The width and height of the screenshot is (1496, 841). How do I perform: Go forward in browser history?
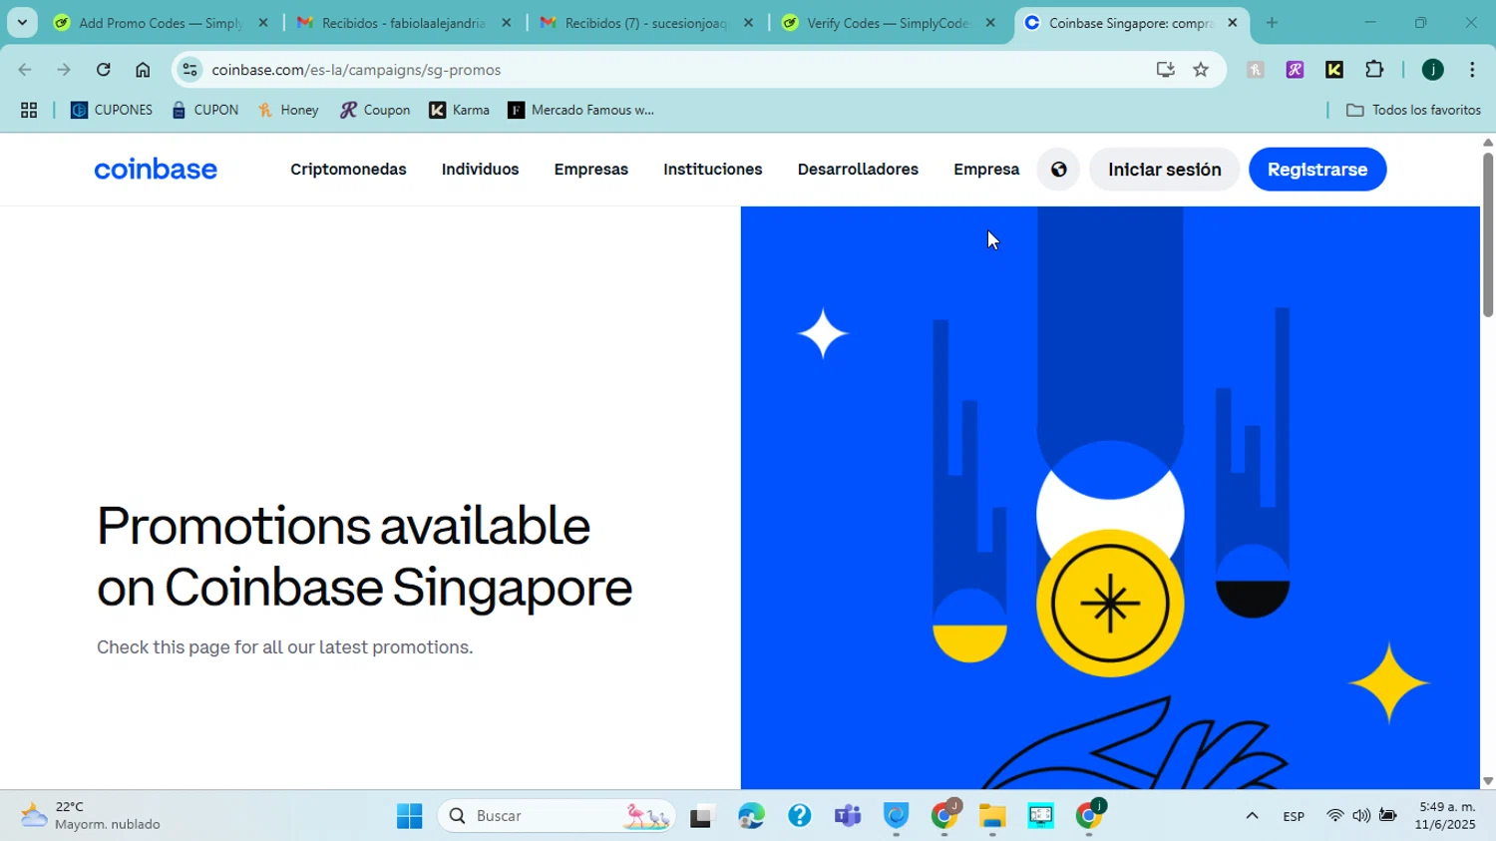pos(64,70)
